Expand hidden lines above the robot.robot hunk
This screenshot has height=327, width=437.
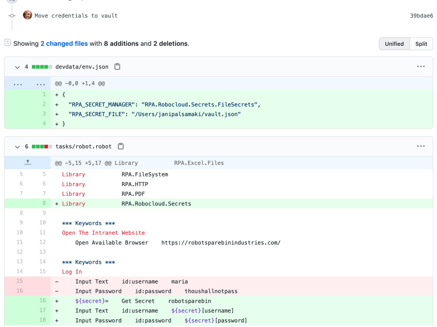(28, 163)
